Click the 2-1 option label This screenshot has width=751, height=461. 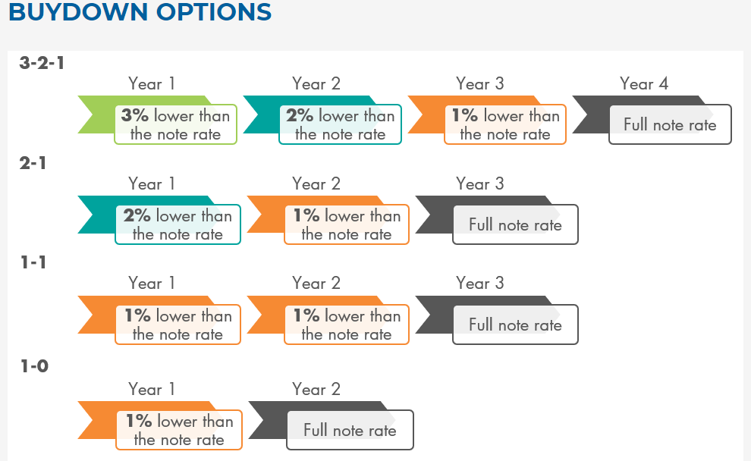click(x=33, y=162)
